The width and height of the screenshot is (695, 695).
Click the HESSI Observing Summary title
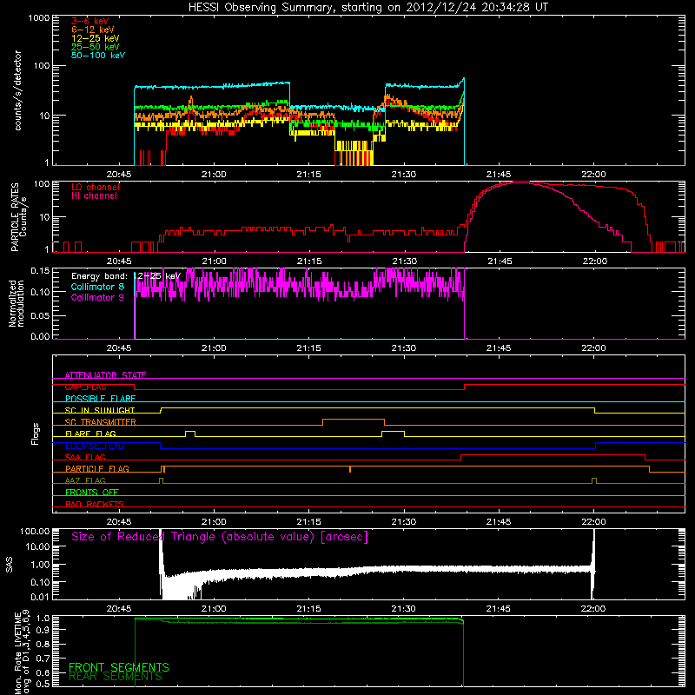point(367,8)
